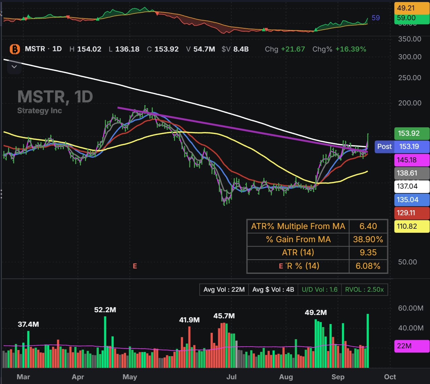Select the yellow 110.82 moving average label
Viewport: 430px width, 384px height.
(412, 226)
